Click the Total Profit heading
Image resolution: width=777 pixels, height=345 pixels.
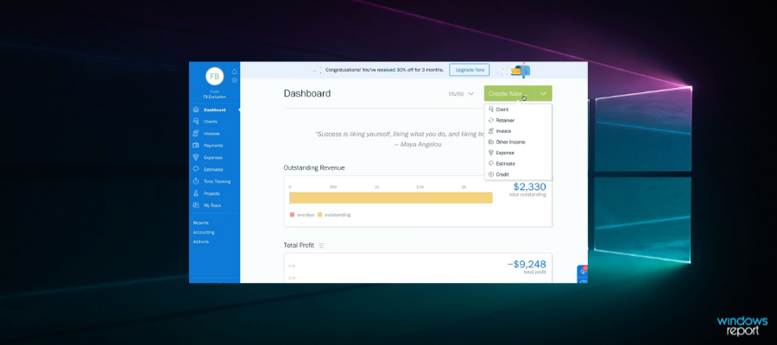(x=299, y=245)
